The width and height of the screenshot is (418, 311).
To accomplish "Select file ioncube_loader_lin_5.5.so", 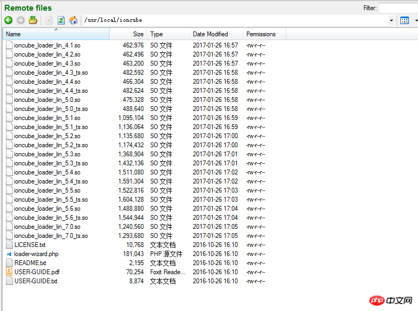I will [x=47, y=190].
